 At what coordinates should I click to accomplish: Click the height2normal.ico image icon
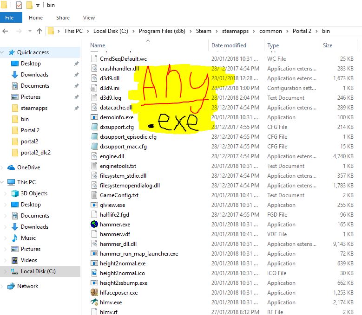pyautogui.click(x=94, y=273)
